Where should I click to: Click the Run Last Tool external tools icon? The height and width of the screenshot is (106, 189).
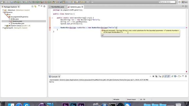coord(41,2)
